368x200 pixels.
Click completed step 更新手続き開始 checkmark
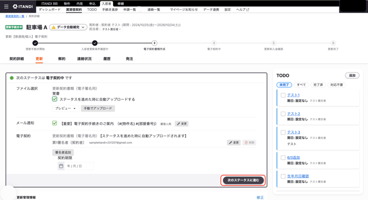coord(35,43)
